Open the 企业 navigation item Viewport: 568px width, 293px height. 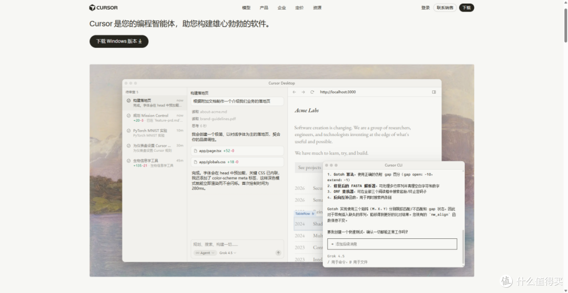click(282, 7)
